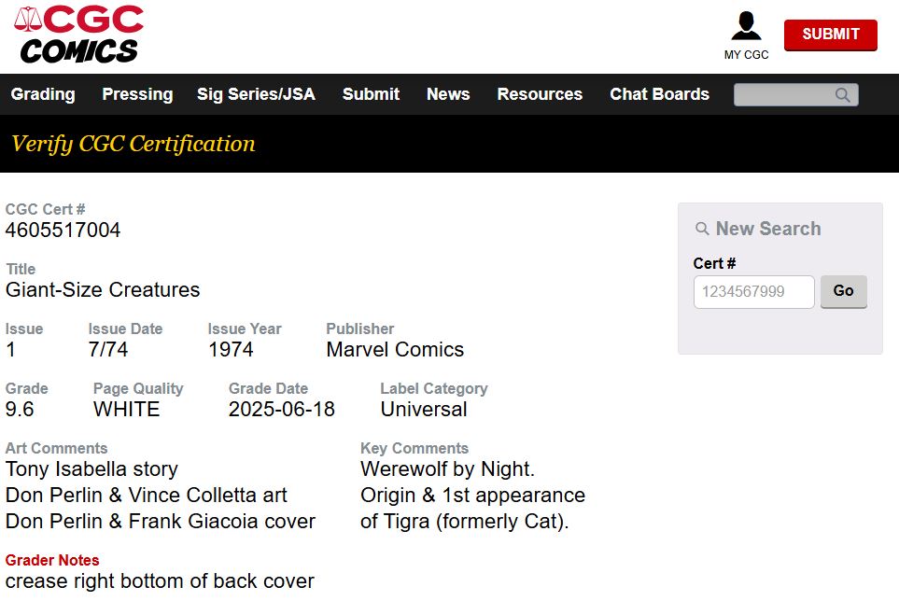Click the red SUBMIT button
899x601 pixels.
(830, 35)
